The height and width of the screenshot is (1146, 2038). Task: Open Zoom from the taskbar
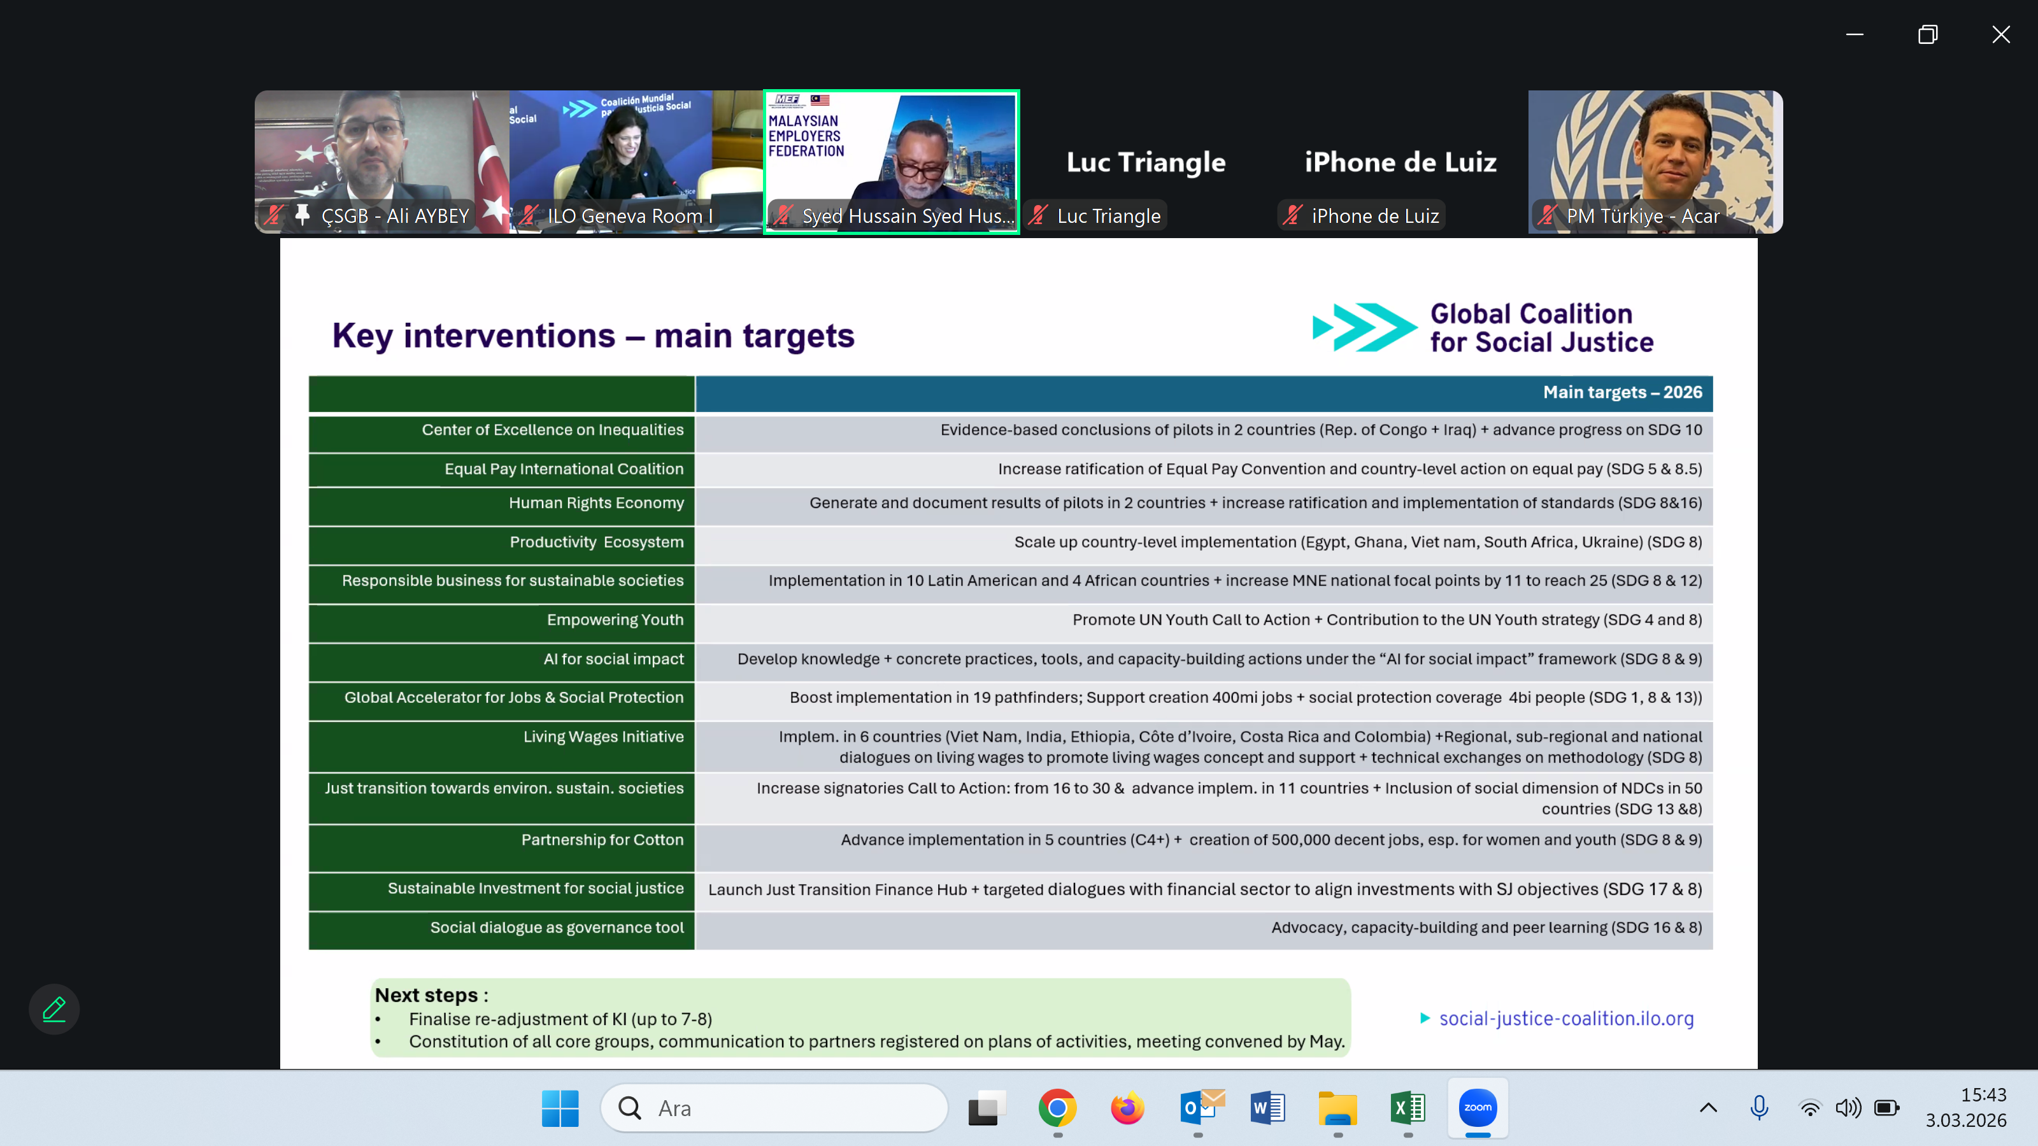coord(1476,1108)
